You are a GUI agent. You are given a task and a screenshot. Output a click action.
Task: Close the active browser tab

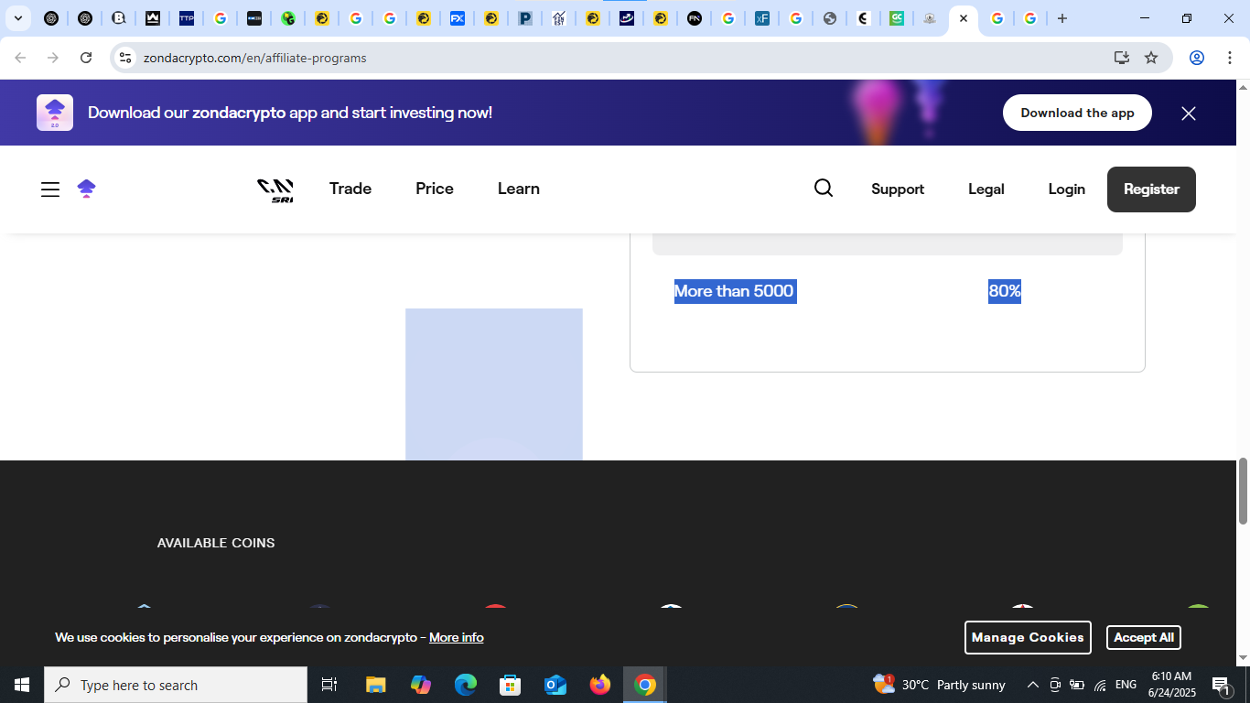tap(964, 18)
